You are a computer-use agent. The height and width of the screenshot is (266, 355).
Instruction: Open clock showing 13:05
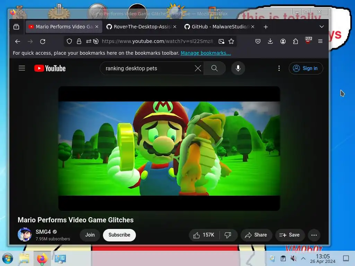[323, 258]
